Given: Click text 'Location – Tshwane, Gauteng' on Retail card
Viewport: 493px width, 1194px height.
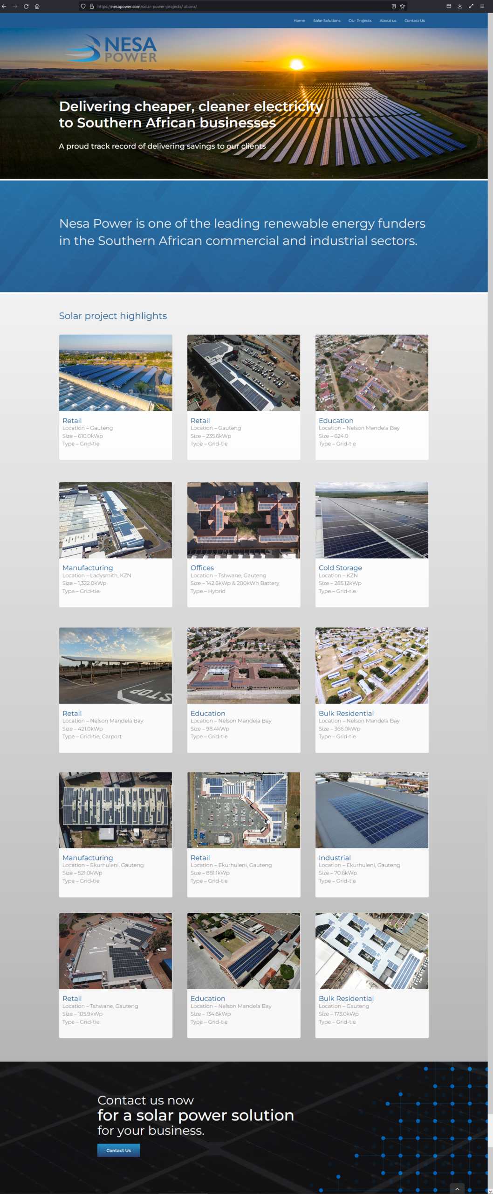Looking at the screenshot, I should click(x=100, y=1006).
